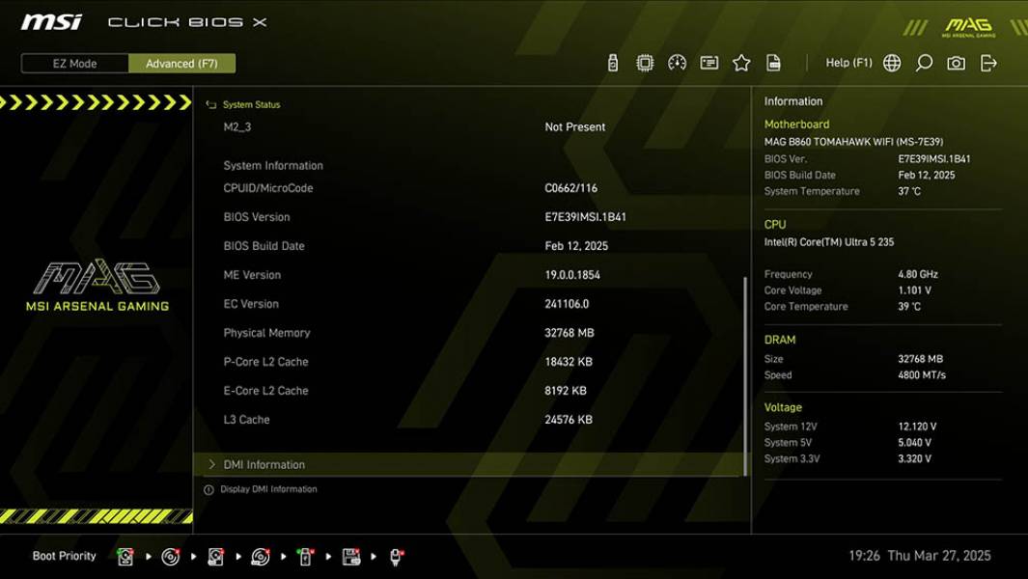Click the 8192 KB value

point(565,390)
